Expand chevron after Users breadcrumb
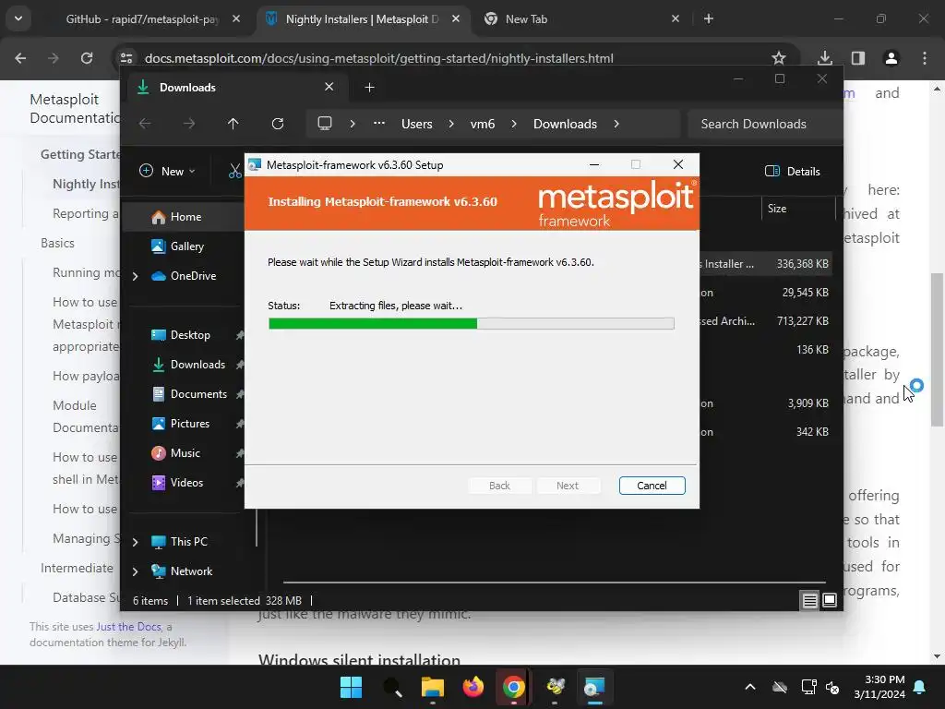 tap(450, 124)
